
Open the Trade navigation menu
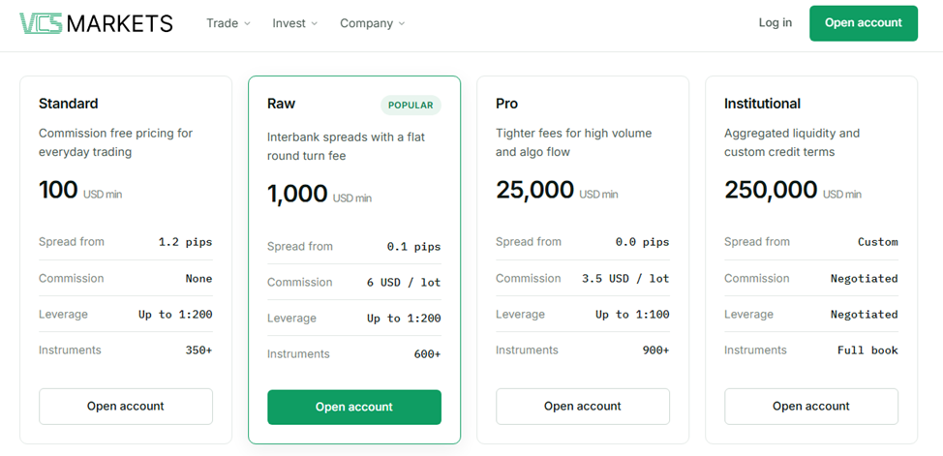[228, 23]
